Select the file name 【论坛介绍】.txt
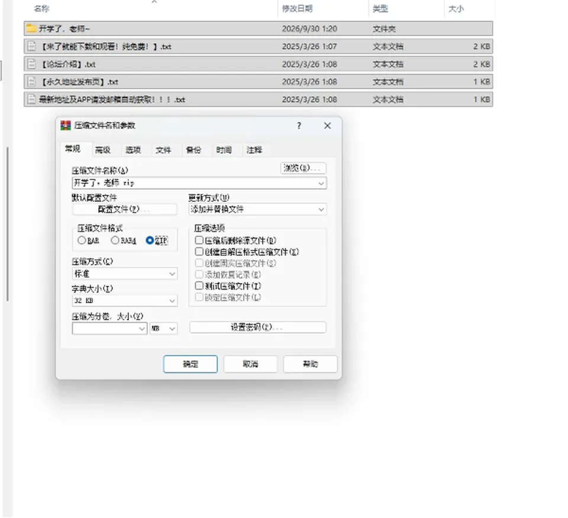The width and height of the screenshot is (568, 518). (67, 64)
